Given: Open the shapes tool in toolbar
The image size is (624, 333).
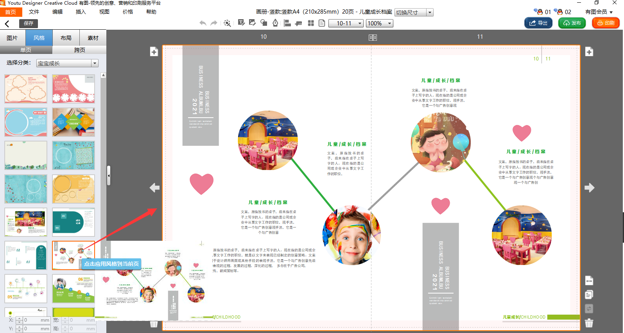Looking at the screenshot, I should click(x=264, y=23).
